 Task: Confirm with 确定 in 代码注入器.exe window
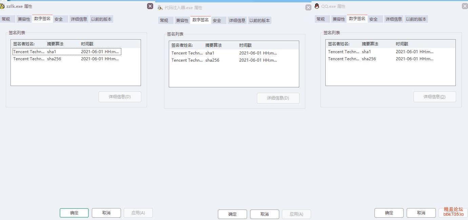(232, 214)
